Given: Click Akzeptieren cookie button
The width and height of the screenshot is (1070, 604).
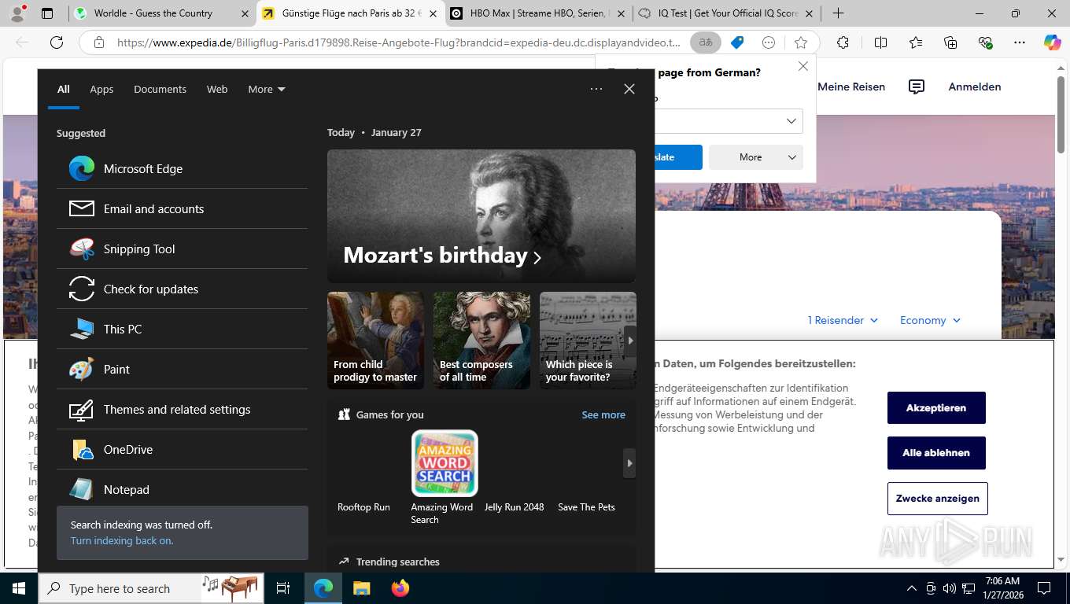Looking at the screenshot, I should point(936,408).
